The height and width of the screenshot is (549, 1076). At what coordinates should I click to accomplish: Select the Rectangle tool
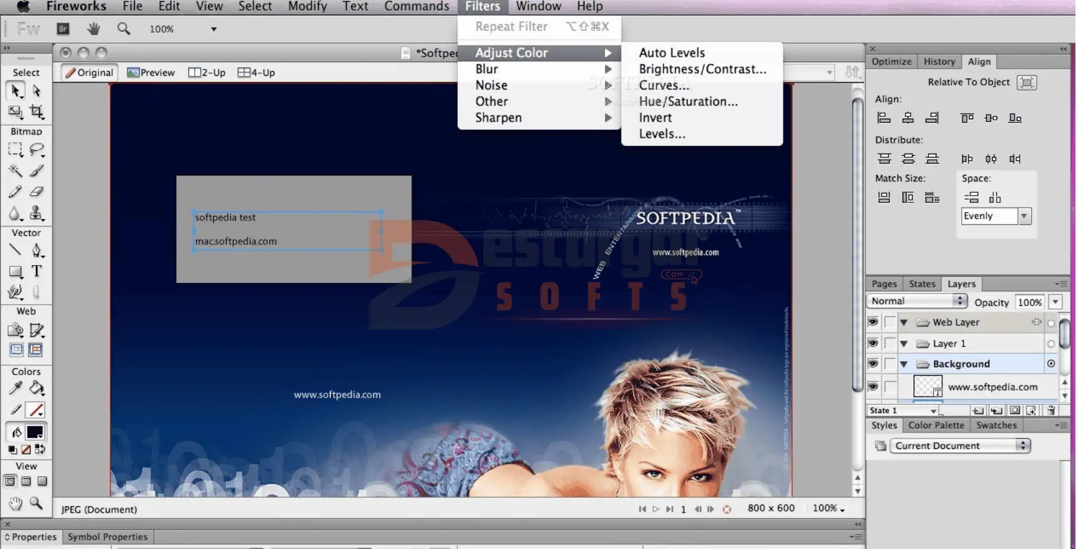pos(15,272)
